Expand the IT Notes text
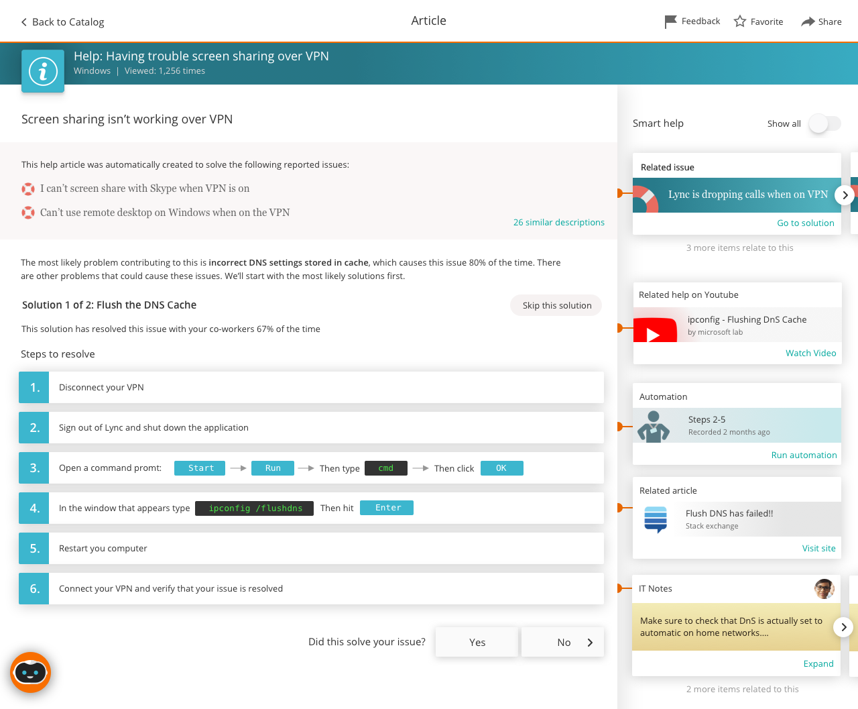Viewport: 858px width, 709px height. click(818, 663)
